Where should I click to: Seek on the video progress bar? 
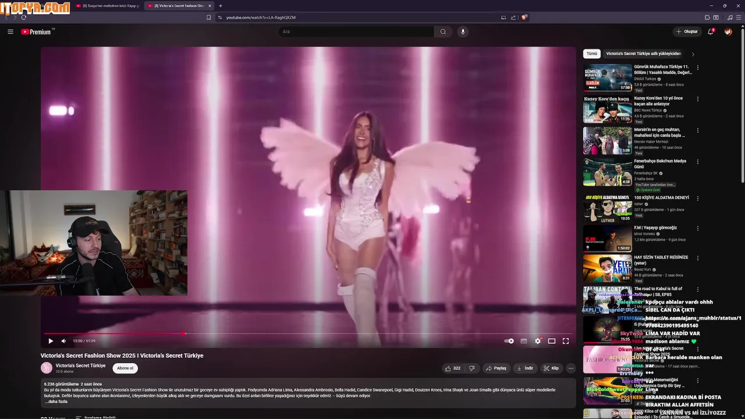click(308, 333)
